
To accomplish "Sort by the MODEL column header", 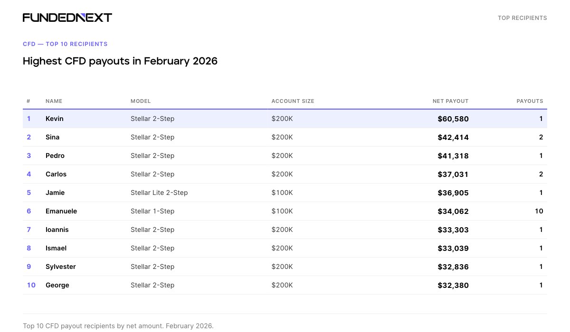I will coord(141,101).
